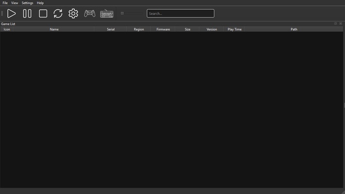Click the Pause icon
This screenshot has height=194, width=345.
click(x=27, y=14)
